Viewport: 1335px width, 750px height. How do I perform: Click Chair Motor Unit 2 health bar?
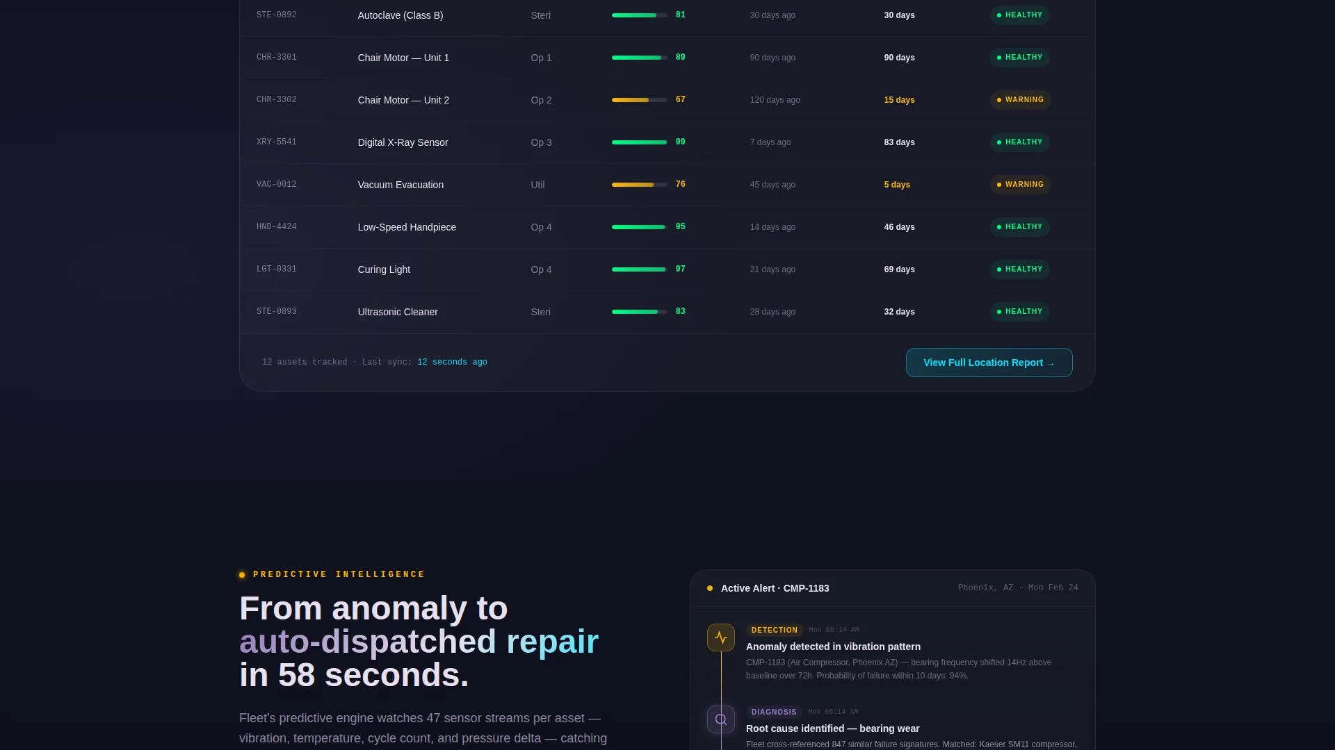click(640, 100)
